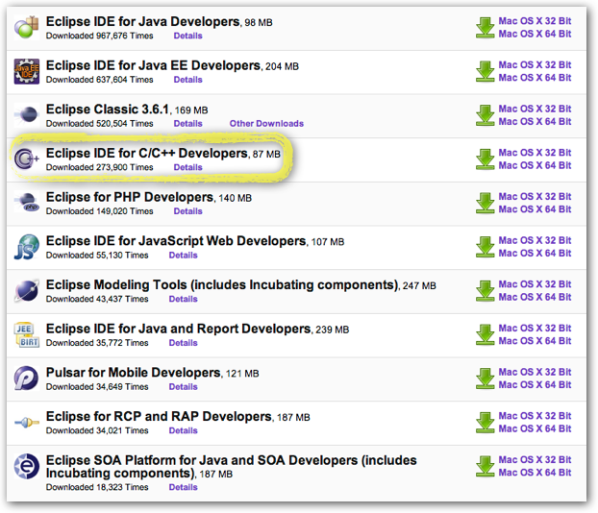This screenshot has height=513, width=598.
Task: Open Details for Eclipse SOA Platform
Action: tap(183, 487)
